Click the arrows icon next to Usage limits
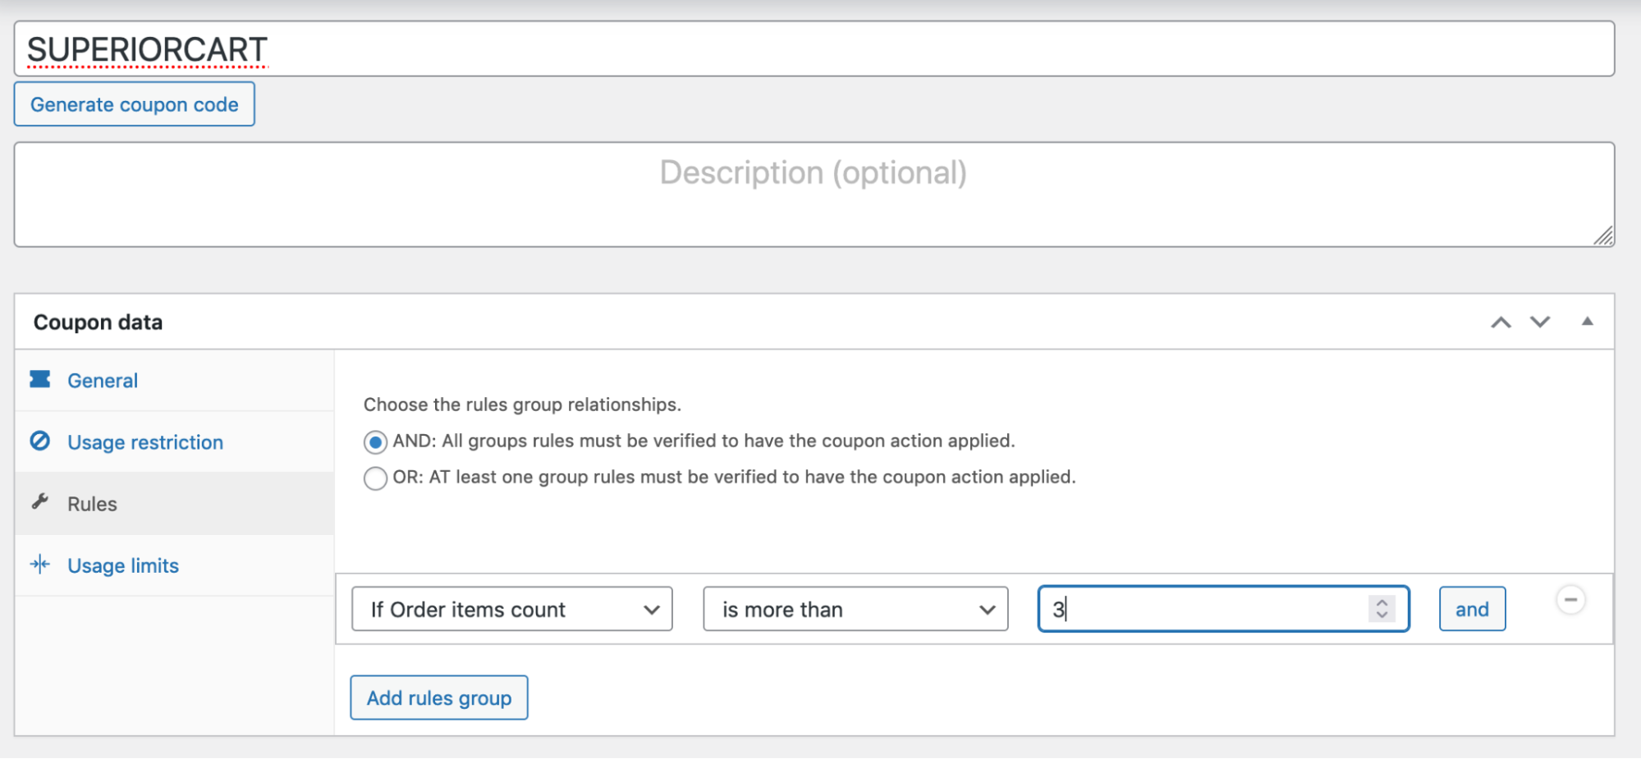This screenshot has height=759, width=1641. pos(39,565)
